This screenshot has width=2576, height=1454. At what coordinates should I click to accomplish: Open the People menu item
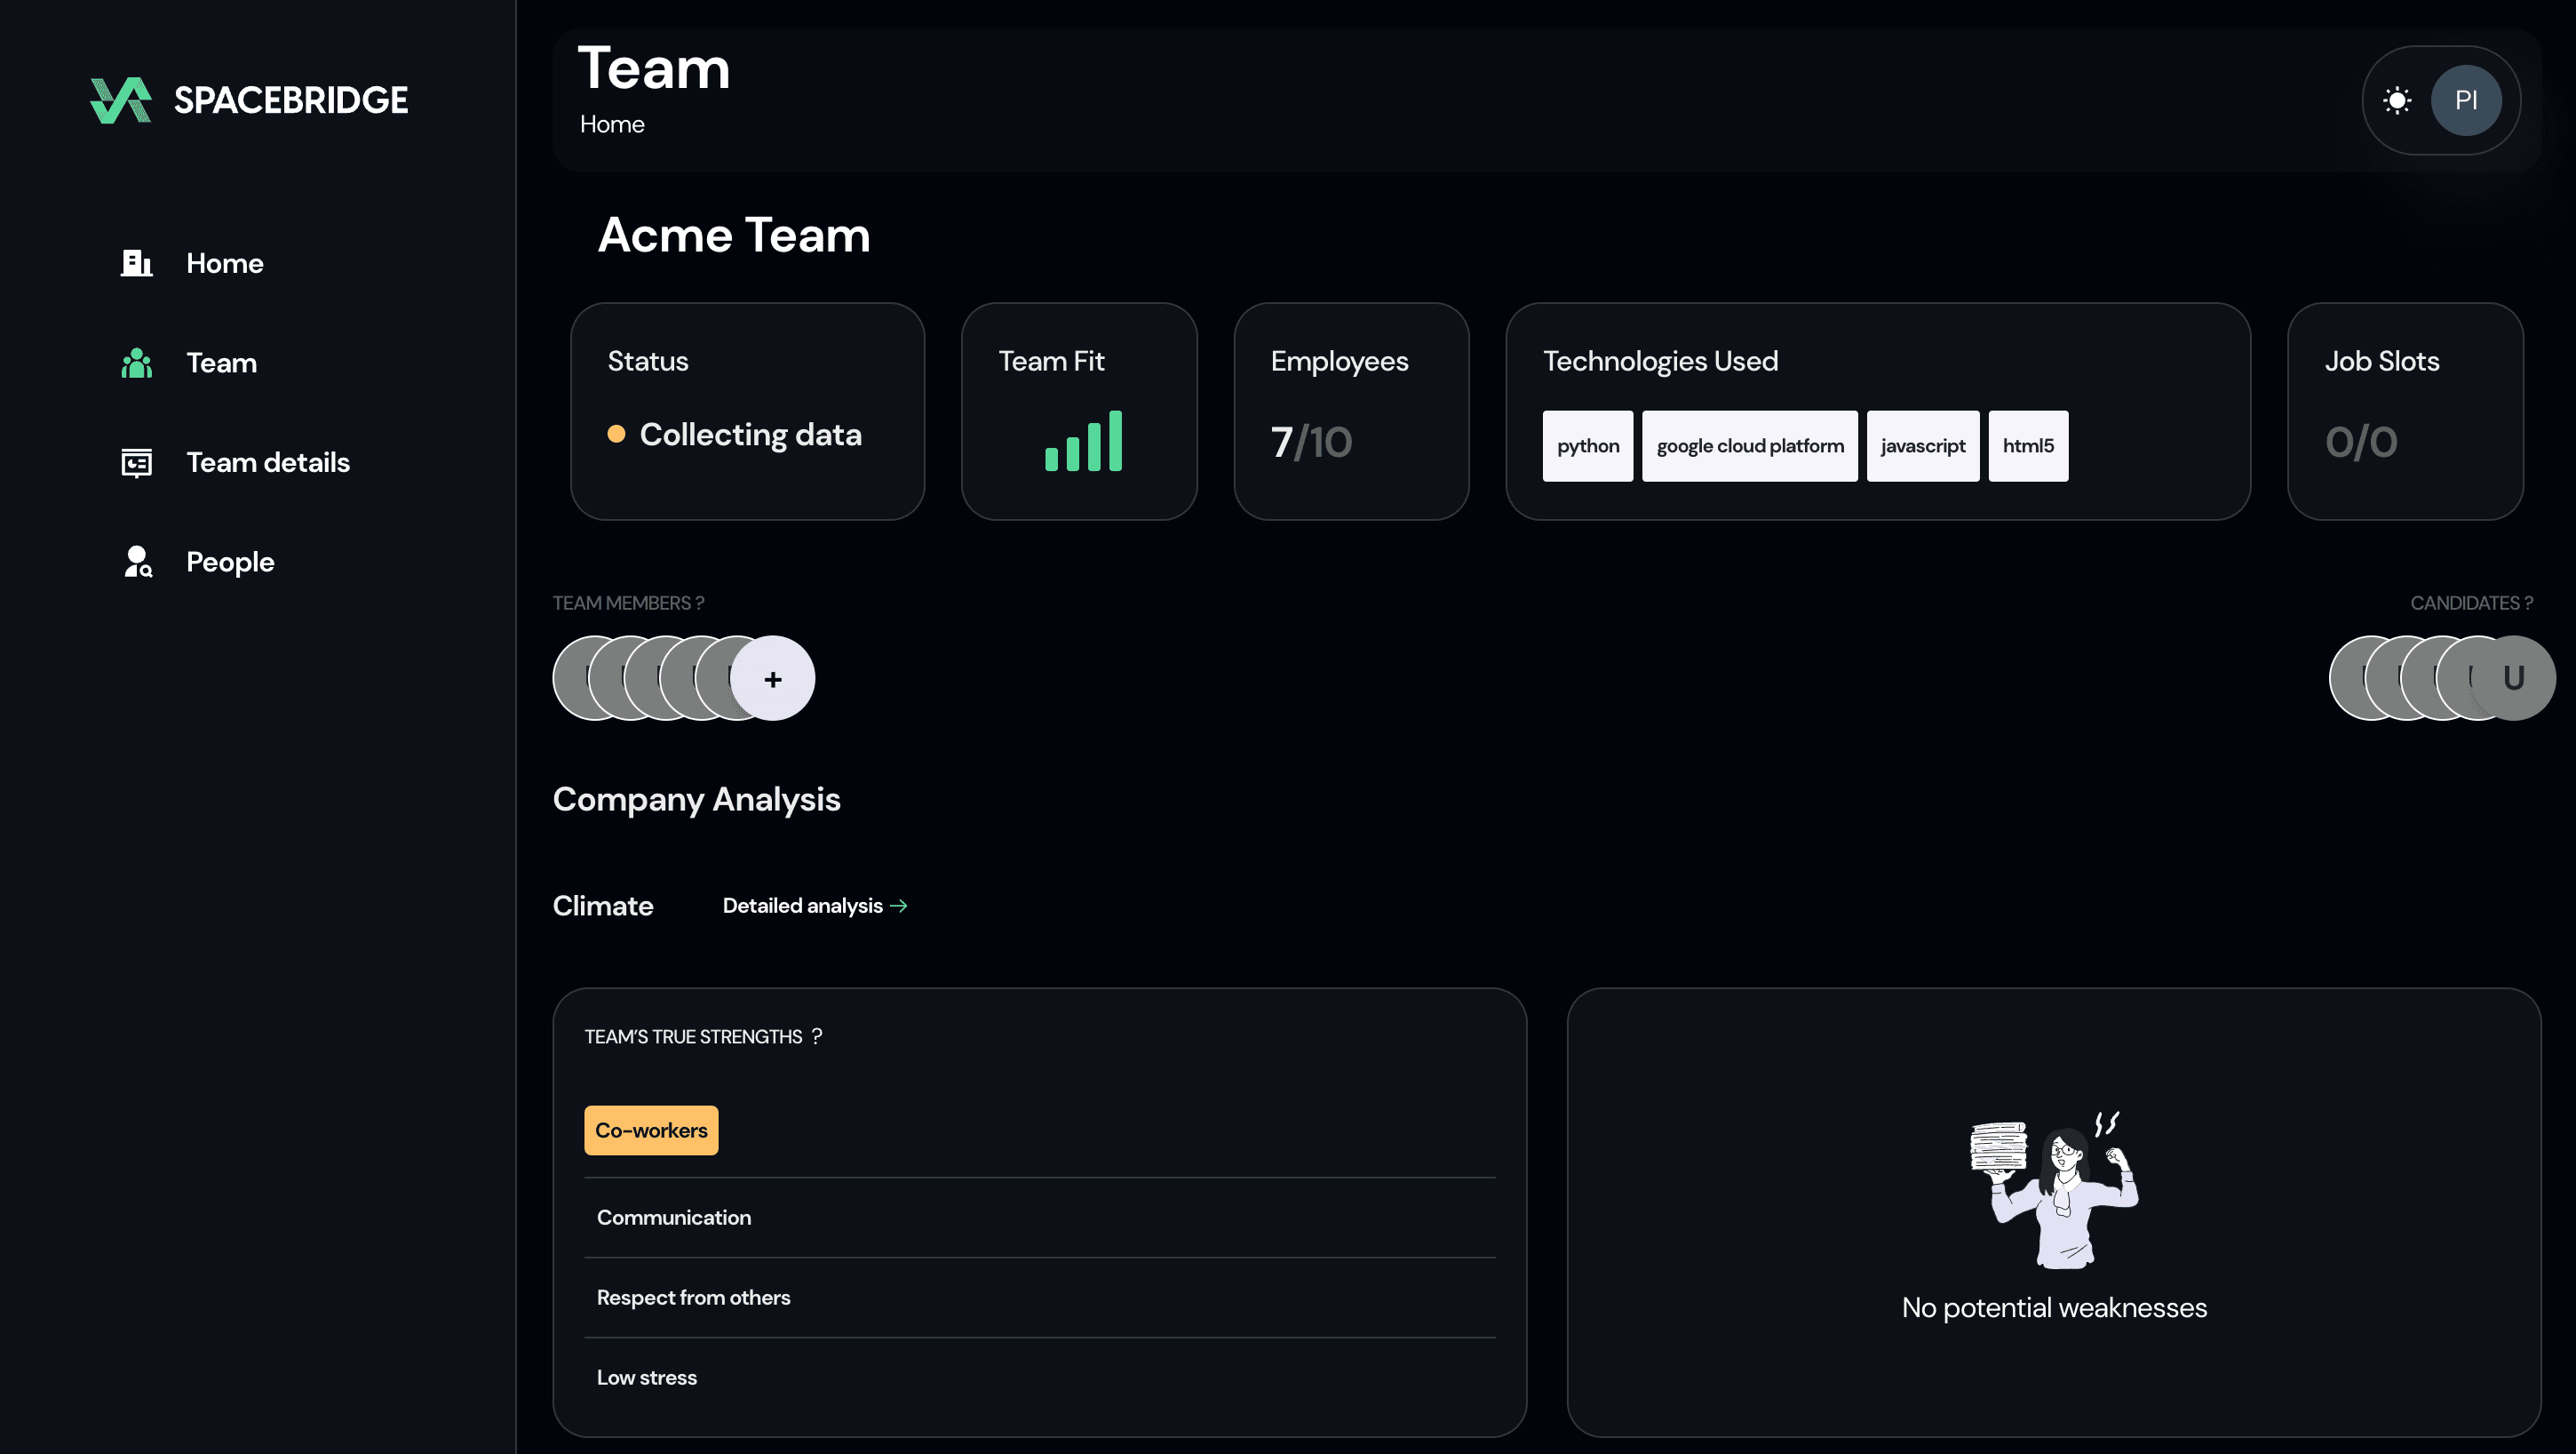click(230, 562)
